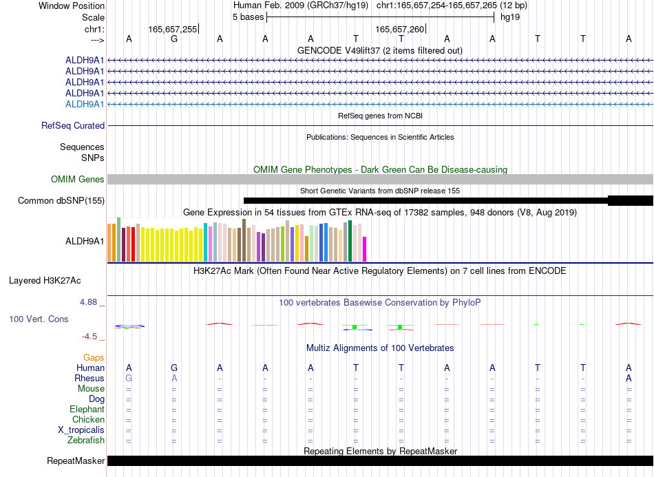Click the Layered H3K27Ac track label

tap(45, 281)
